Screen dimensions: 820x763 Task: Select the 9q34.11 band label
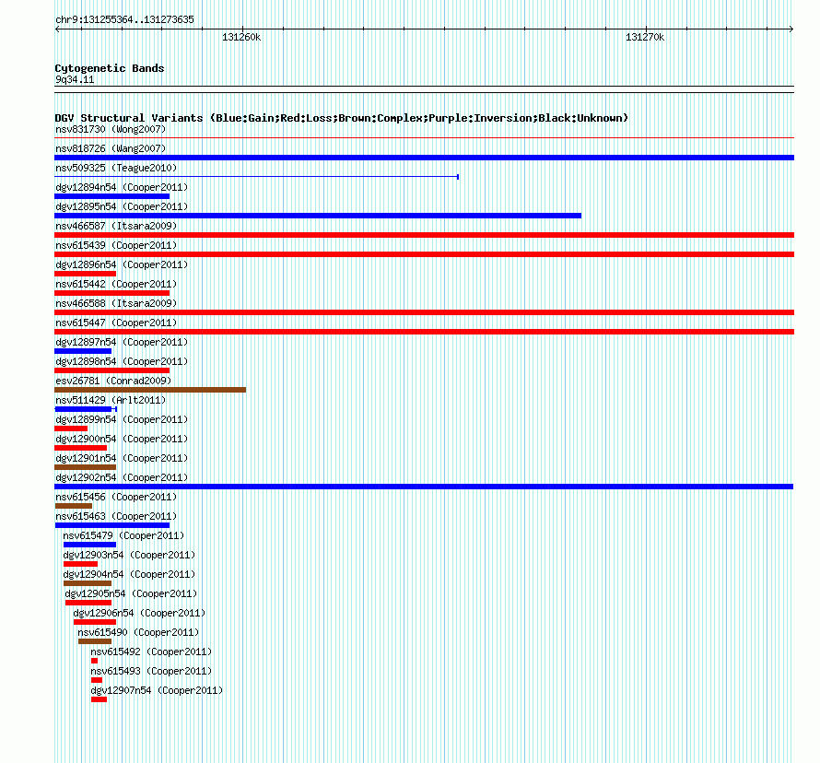[x=75, y=79]
